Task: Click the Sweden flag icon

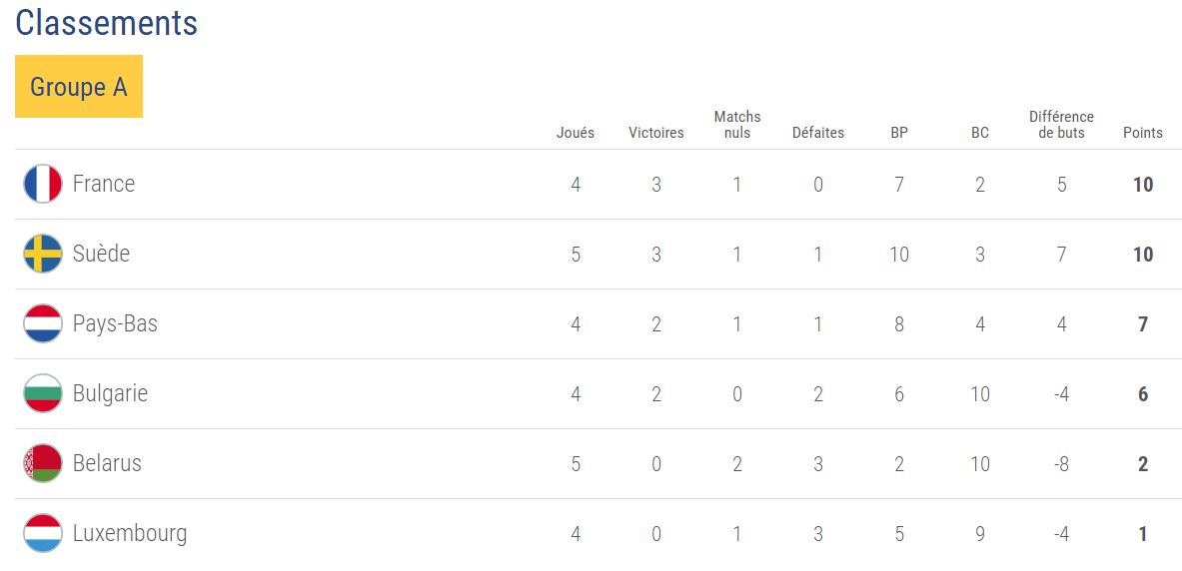Action: click(43, 254)
